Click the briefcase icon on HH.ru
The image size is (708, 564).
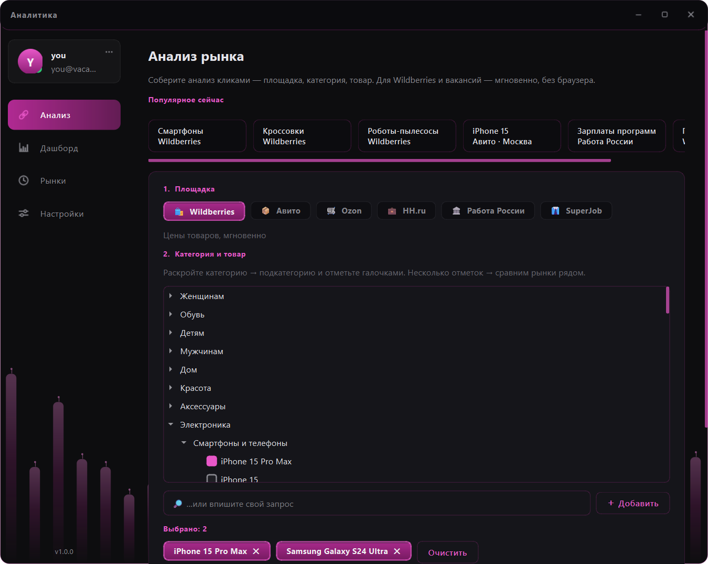pos(392,211)
